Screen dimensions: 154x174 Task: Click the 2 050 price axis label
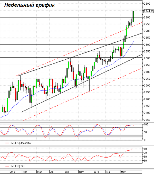point(147,120)
